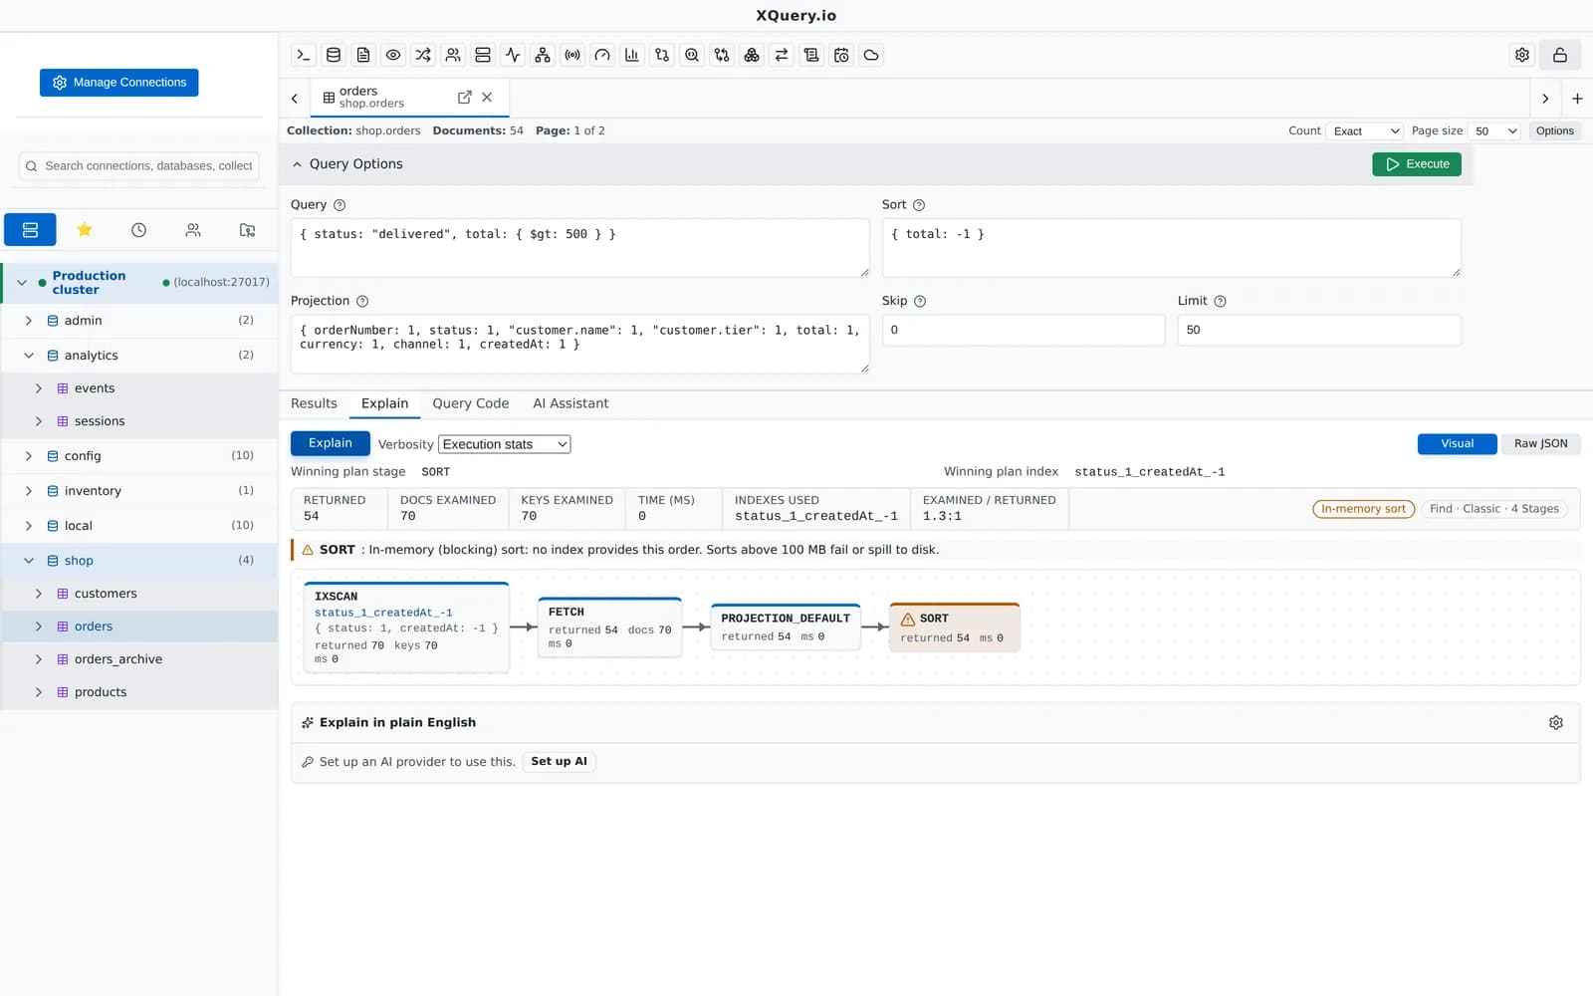The height and width of the screenshot is (996, 1593).
Task: Click the calendar clock toolbar icon
Action: pyautogui.click(x=841, y=55)
